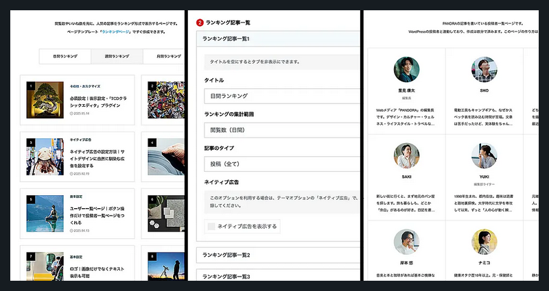Enable the ネイティブ広告を表示する checkbox

211,227
